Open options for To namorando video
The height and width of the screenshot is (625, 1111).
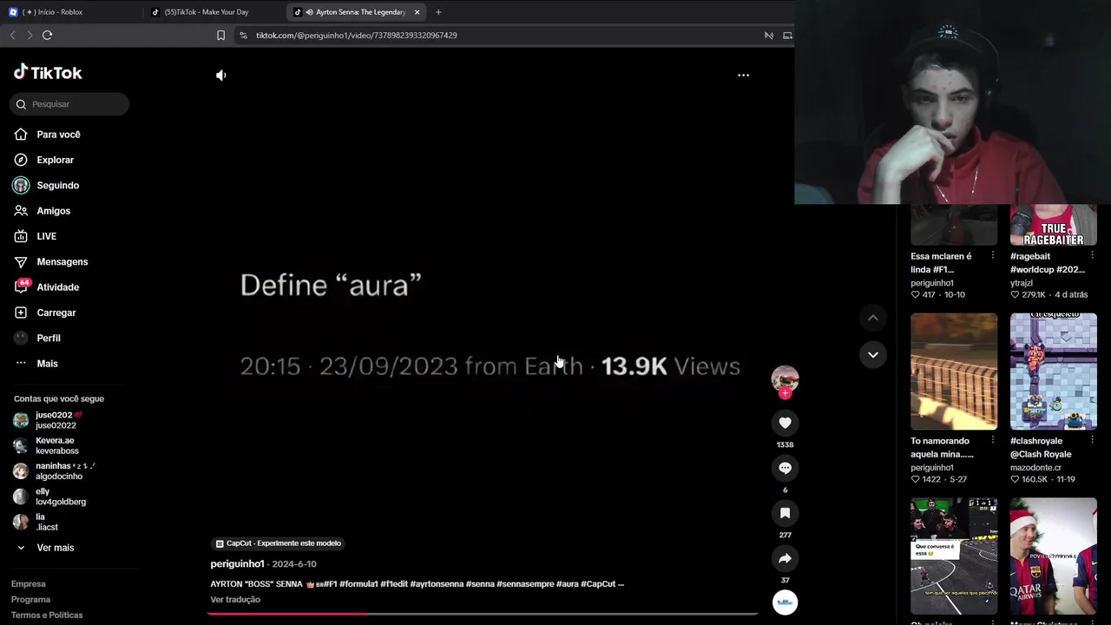(x=993, y=440)
